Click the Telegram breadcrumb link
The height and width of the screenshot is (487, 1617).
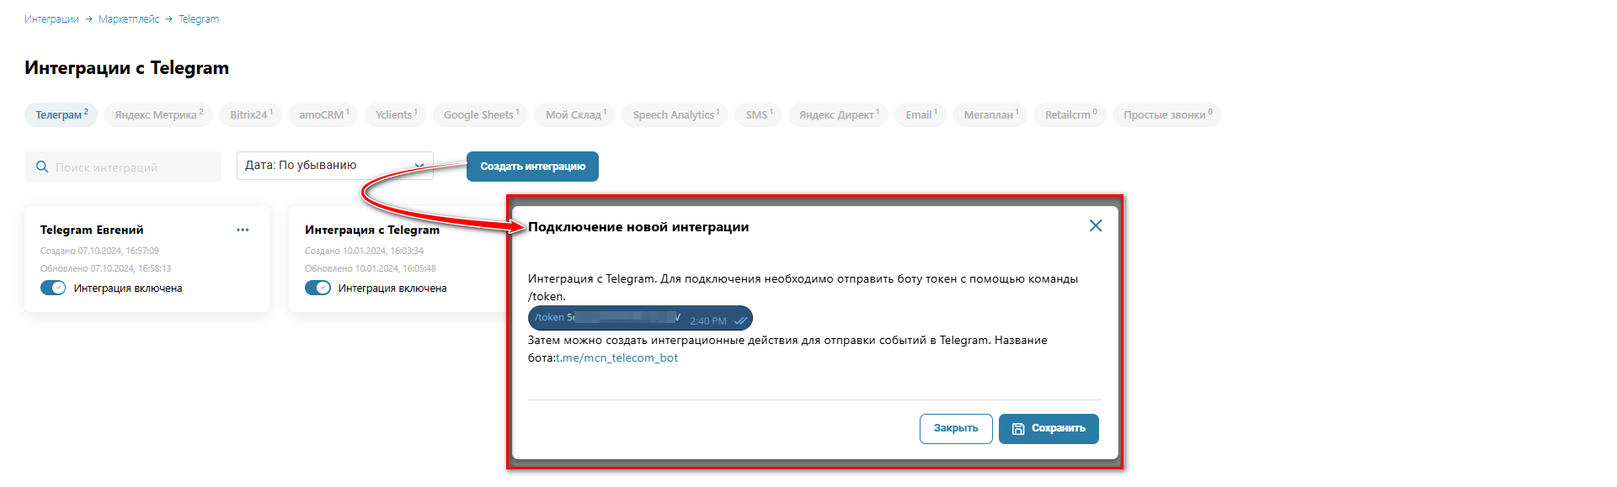tap(199, 19)
